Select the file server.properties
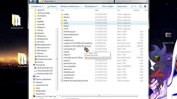This screenshot has height=99, width=177. pos(70,66)
